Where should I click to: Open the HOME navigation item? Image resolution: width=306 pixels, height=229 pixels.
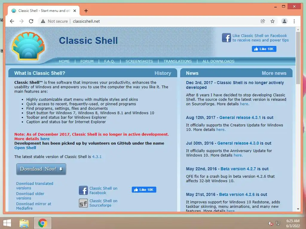point(64,61)
